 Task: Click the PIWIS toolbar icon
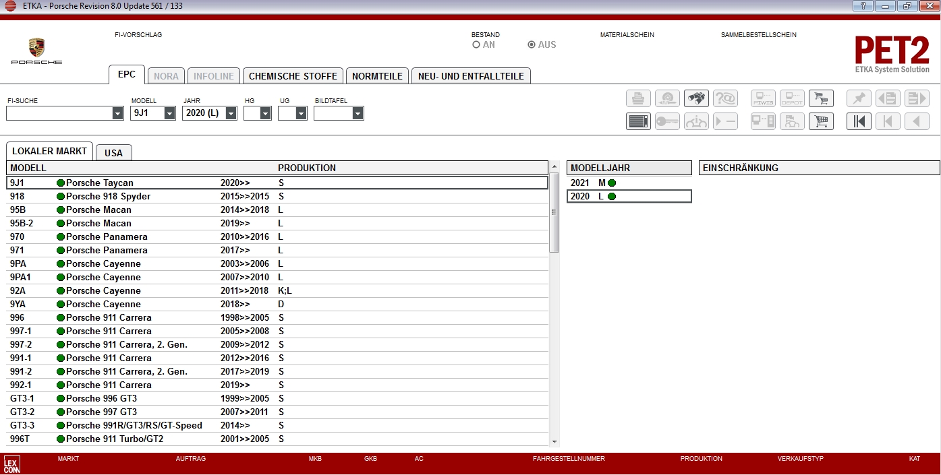coord(763,98)
